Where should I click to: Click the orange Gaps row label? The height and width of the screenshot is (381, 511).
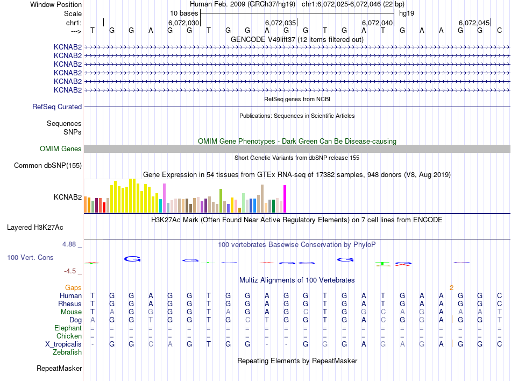click(73, 288)
